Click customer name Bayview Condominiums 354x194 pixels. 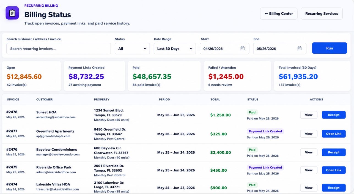[x=57, y=150]
